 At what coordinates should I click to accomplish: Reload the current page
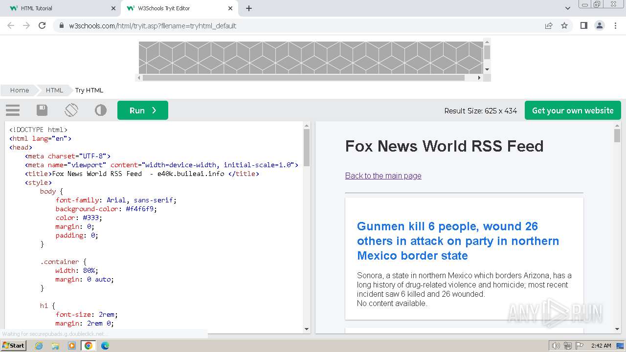42,25
